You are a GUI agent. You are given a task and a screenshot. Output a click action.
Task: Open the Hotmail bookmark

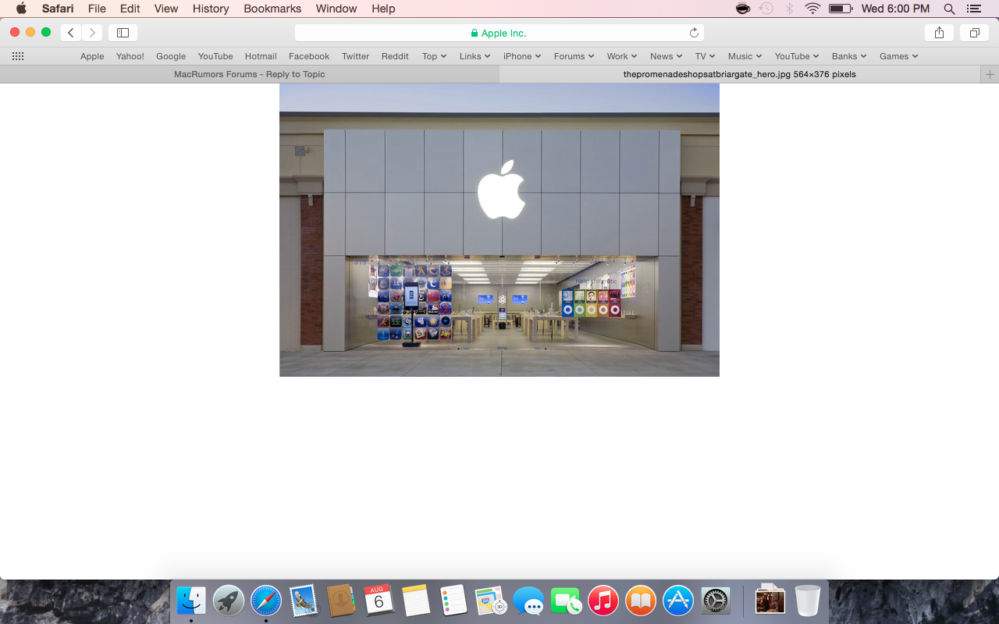261,56
